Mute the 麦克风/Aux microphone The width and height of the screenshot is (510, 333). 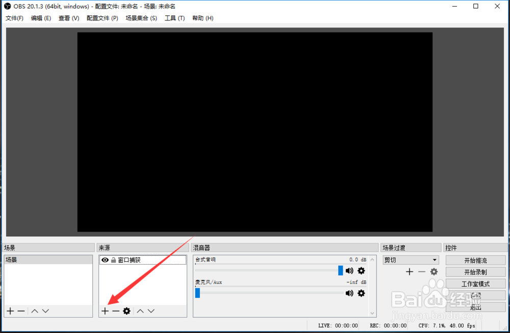[349, 293]
